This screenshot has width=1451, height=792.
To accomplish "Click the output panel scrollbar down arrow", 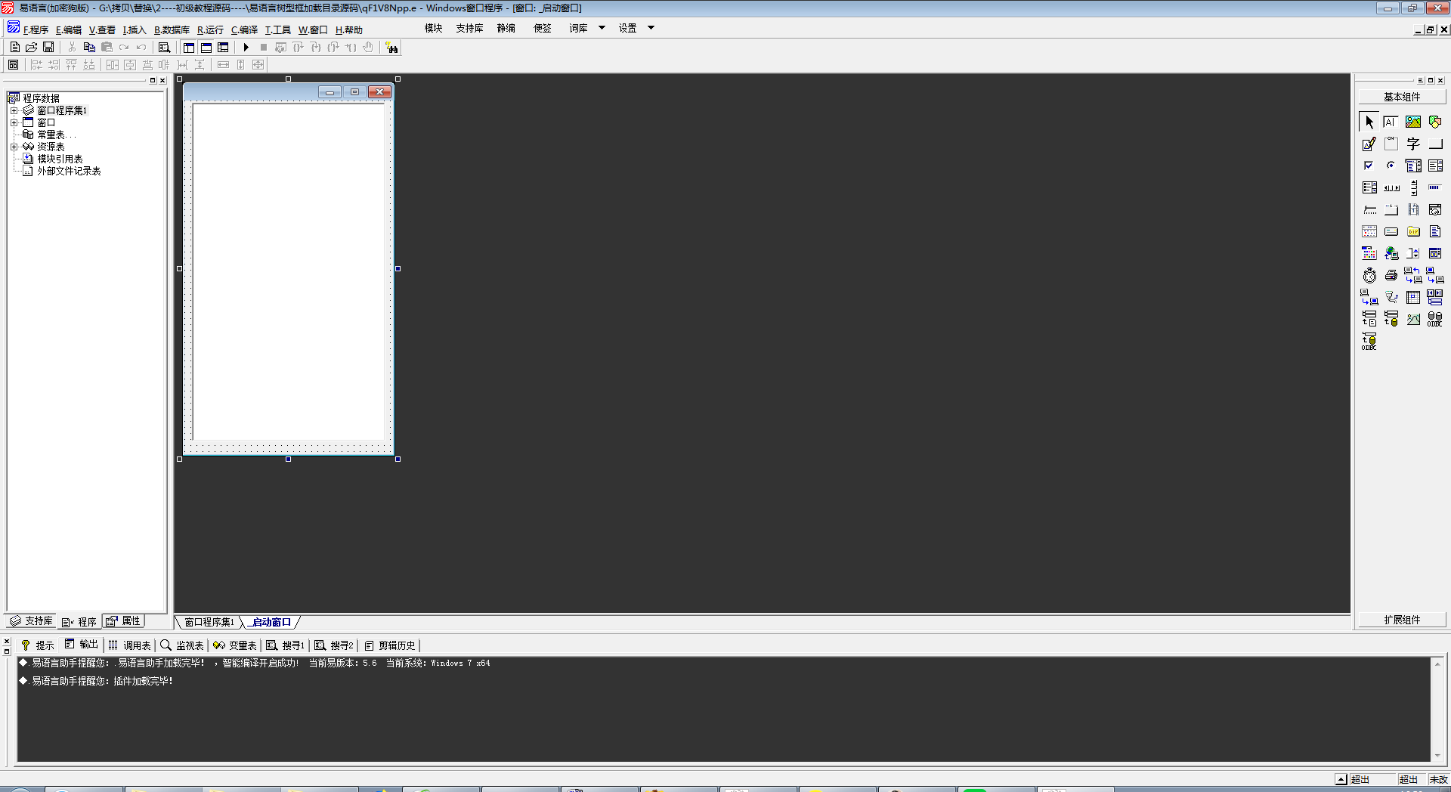I will point(1437,756).
